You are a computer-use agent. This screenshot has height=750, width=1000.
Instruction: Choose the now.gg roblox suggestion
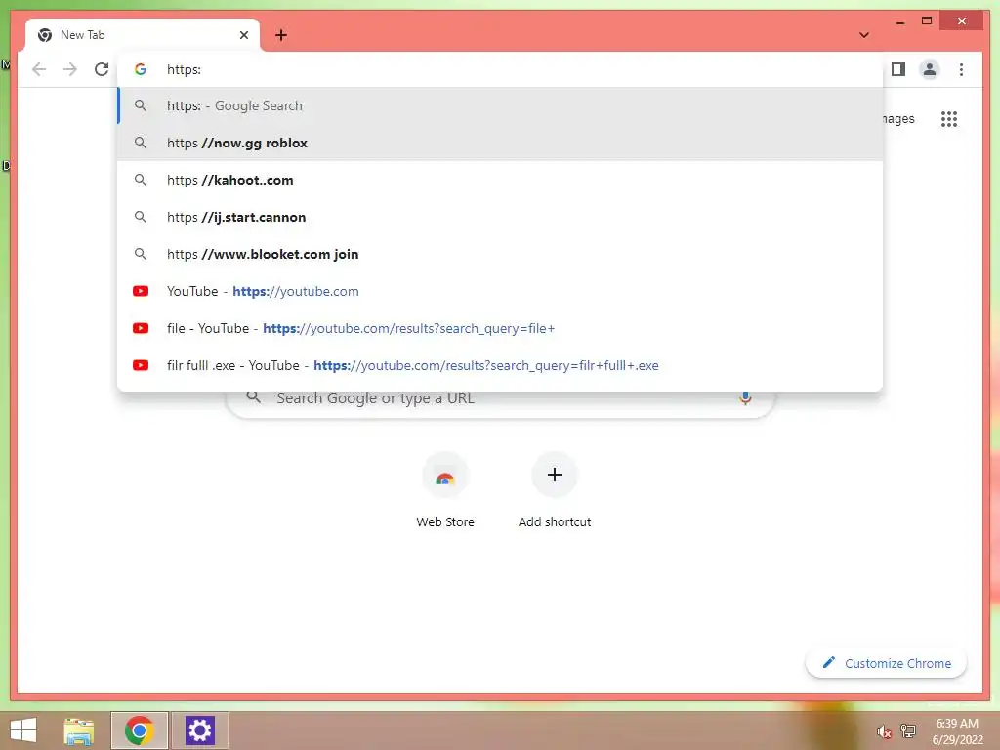500,143
